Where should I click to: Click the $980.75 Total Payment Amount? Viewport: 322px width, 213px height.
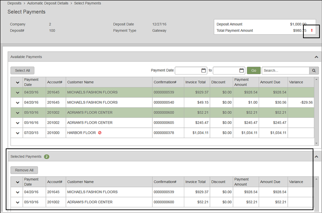point(299,31)
